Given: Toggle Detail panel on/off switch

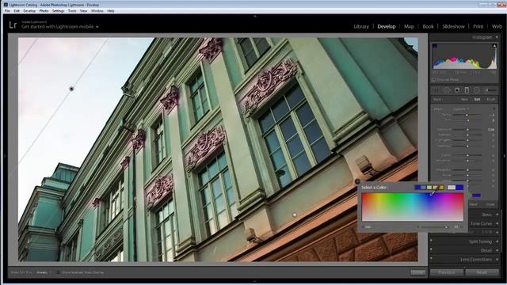Looking at the screenshot, I should (431, 249).
